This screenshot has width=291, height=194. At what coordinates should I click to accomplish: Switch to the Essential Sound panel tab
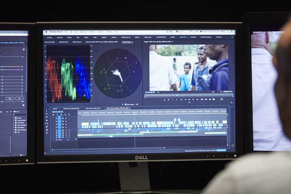pyautogui.click(x=64, y=42)
